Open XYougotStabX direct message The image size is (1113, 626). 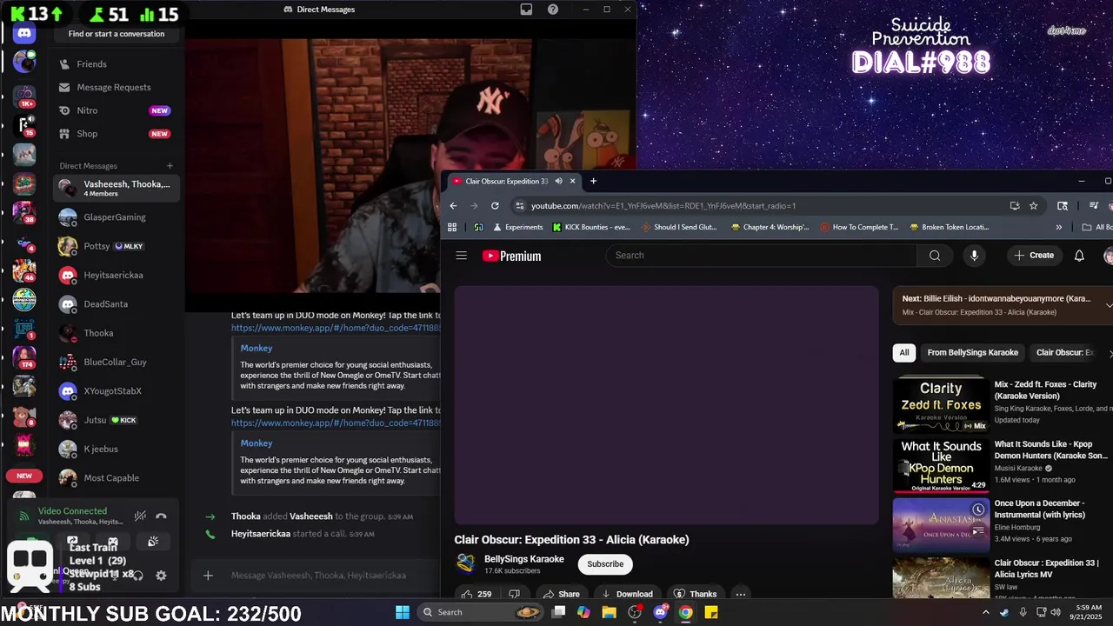point(116,391)
